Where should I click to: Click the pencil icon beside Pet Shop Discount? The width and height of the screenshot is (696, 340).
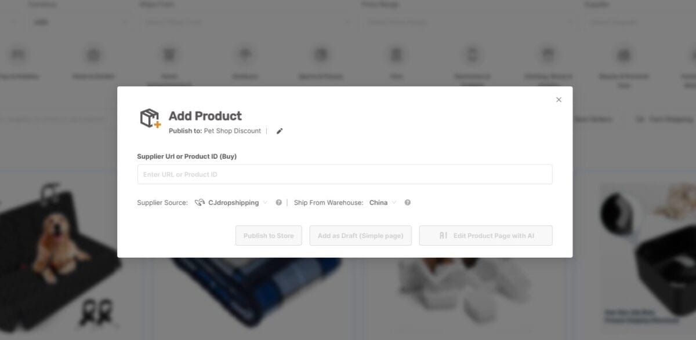(x=280, y=131)
